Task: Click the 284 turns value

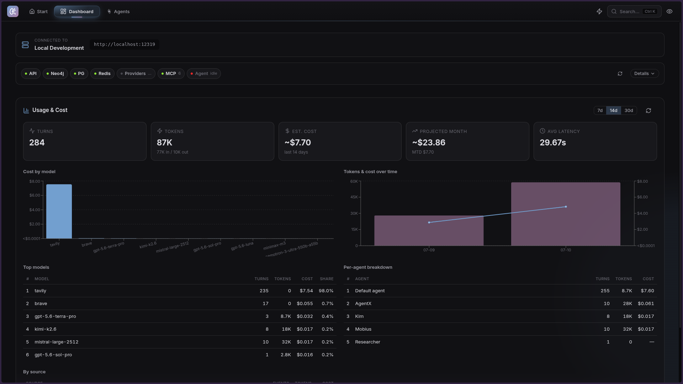Action: click(x=37, y=143)
